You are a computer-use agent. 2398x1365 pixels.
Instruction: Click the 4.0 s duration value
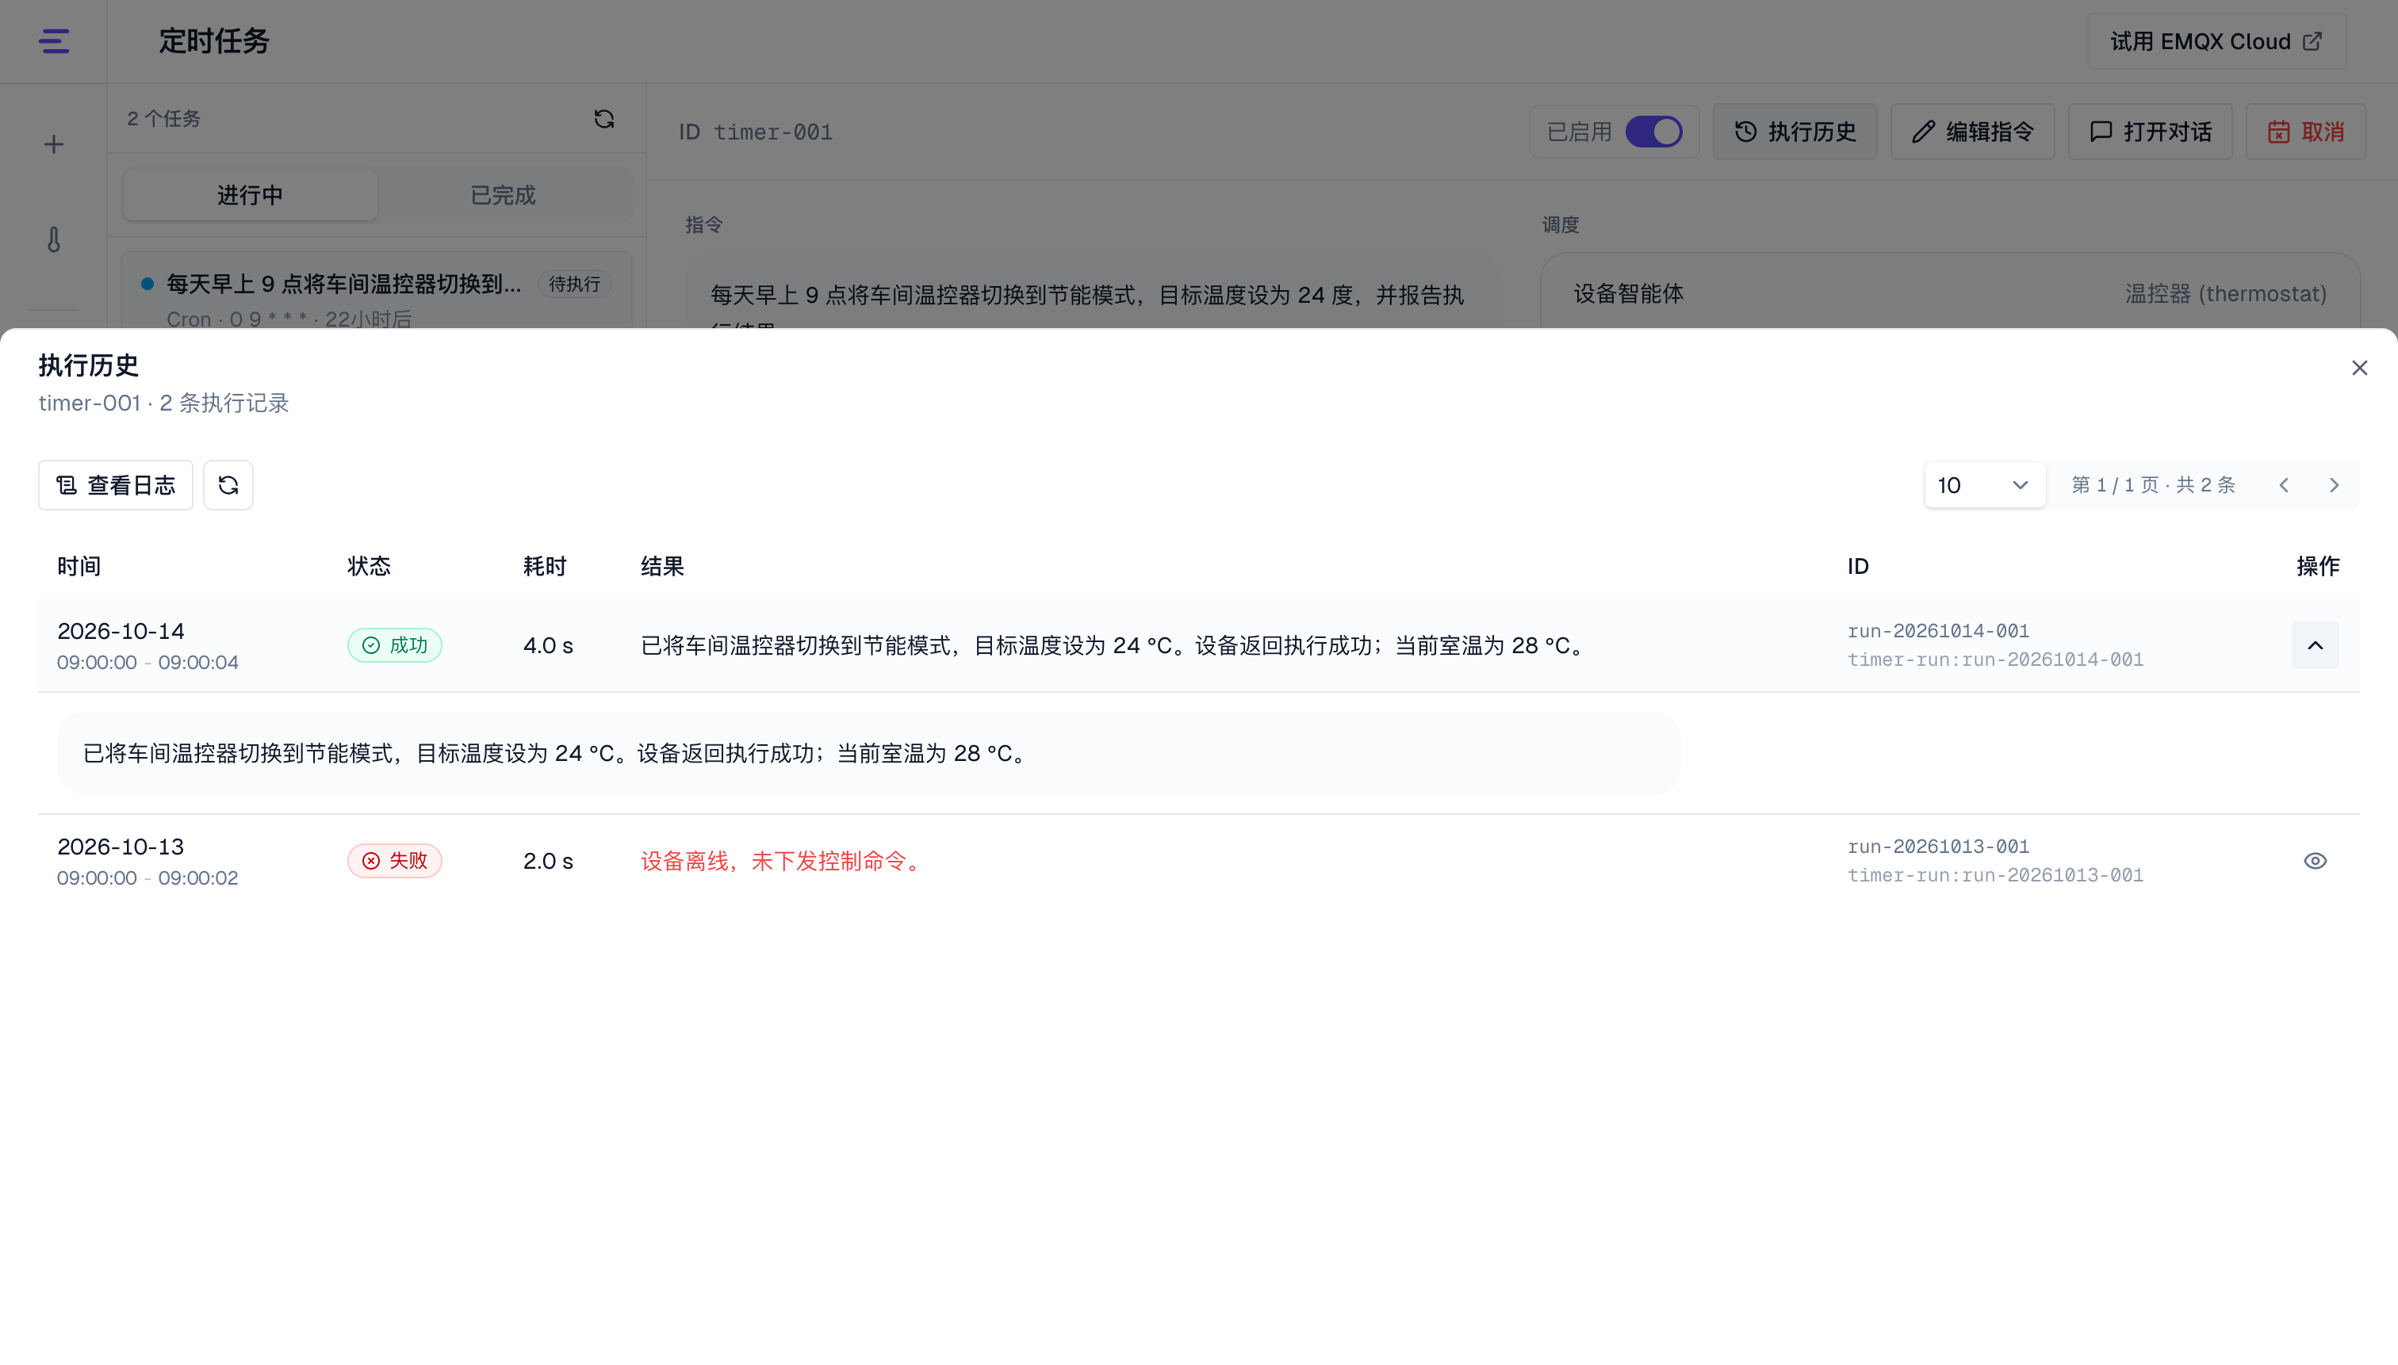[548, 645]
